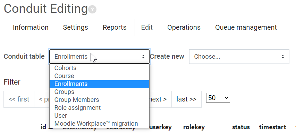The height and width of the screenshot is (135, 296).
Task: Open the Settings tab
Action: 76,27
